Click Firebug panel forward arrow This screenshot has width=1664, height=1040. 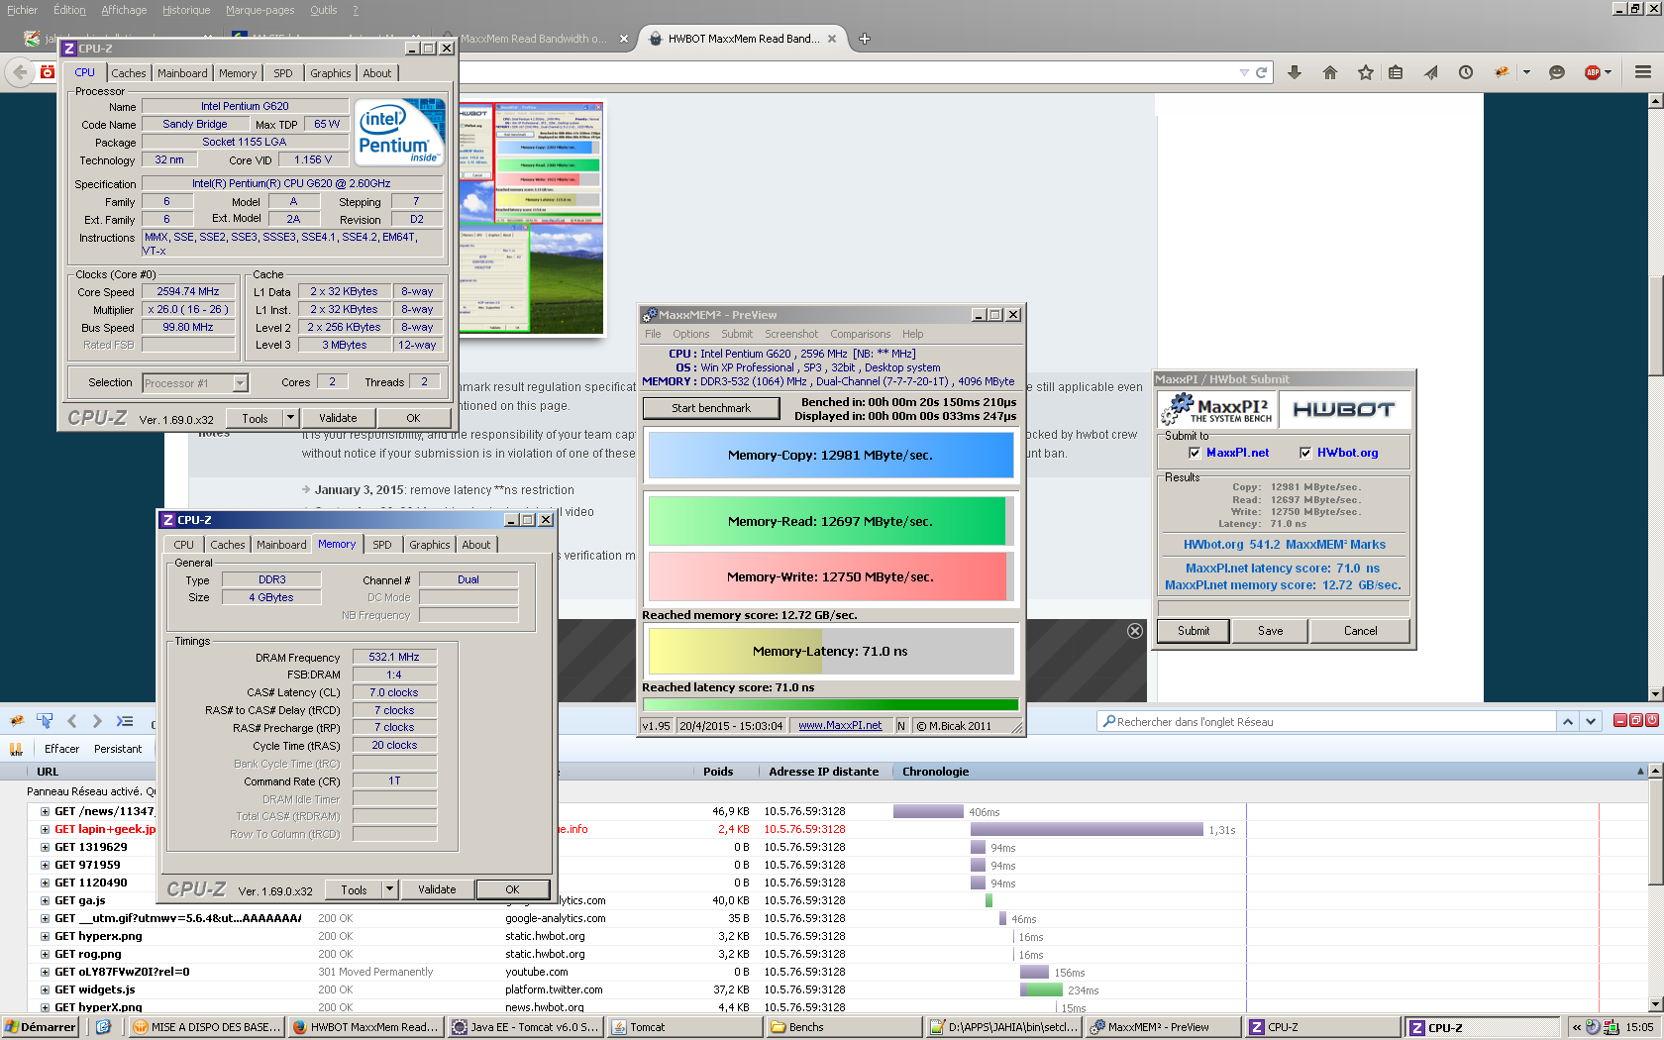click(x=97, y=721)
